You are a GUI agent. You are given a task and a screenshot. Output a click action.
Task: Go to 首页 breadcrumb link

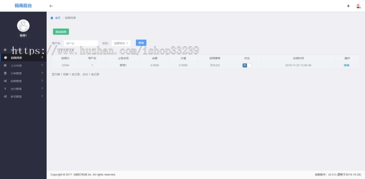click(58, 18)
